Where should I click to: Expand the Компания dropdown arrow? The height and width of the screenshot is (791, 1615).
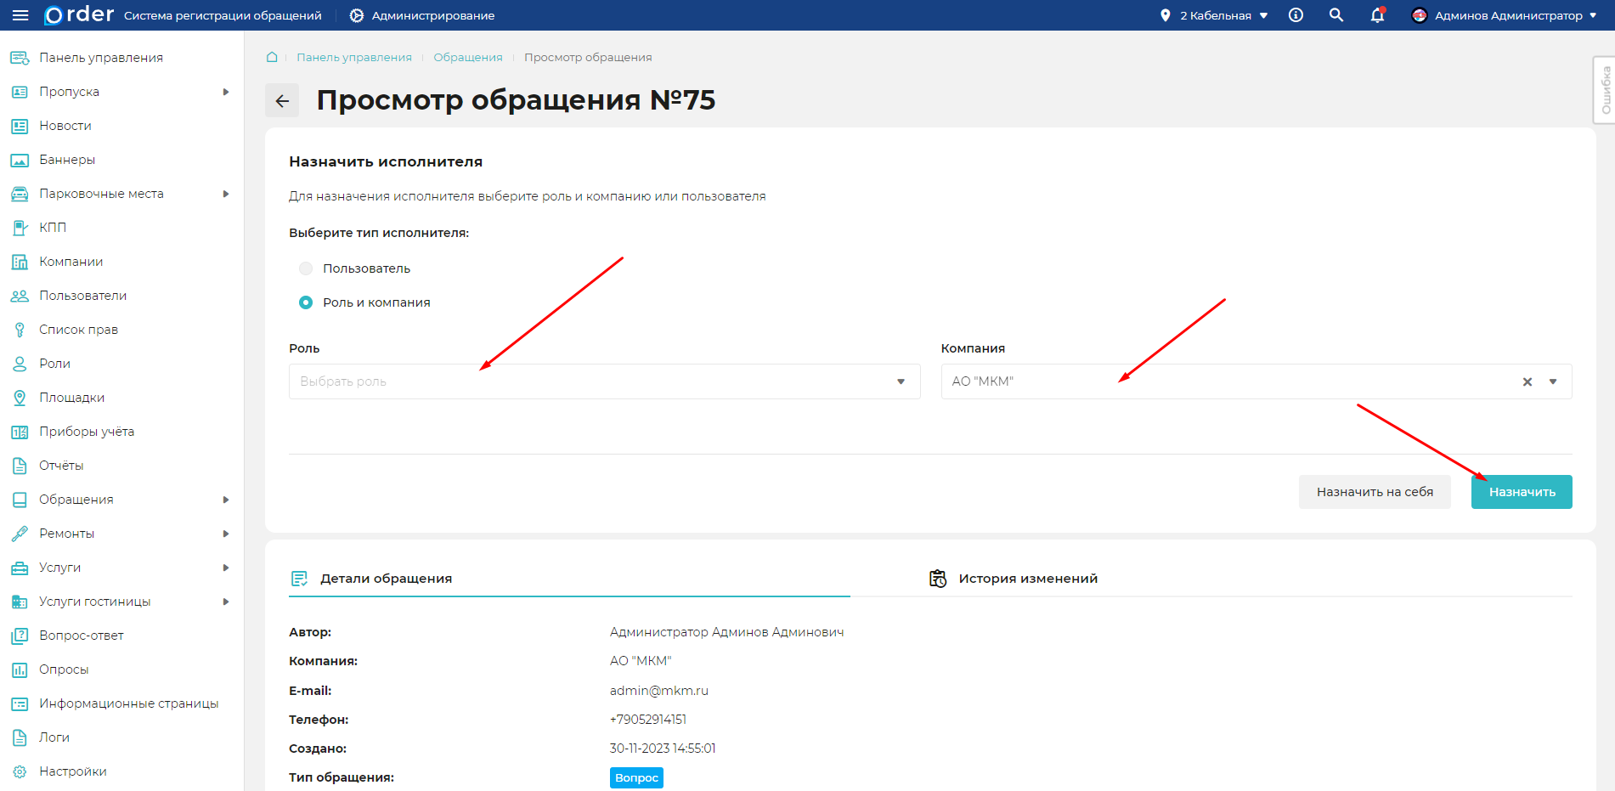click(x=1553, y=381)
